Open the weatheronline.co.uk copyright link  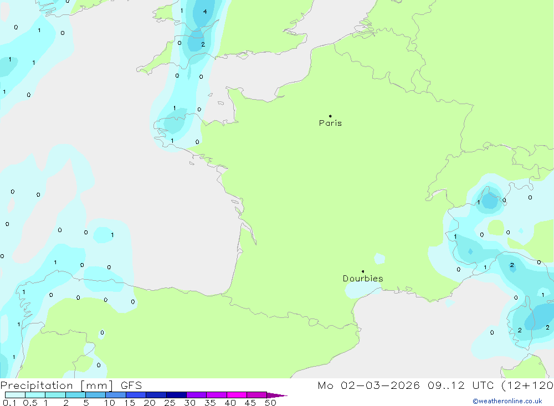(x=507, y=401)
